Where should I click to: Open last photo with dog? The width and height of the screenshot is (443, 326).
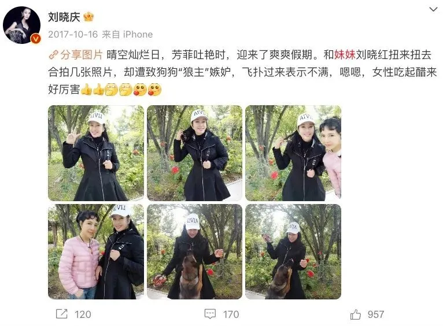point(293,251)
